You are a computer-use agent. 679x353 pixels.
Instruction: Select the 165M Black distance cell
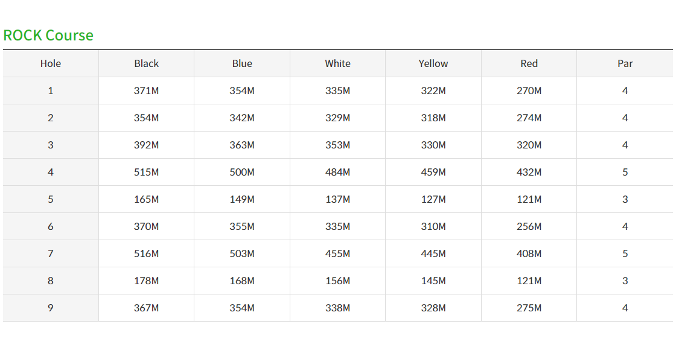tap(147, 199)
